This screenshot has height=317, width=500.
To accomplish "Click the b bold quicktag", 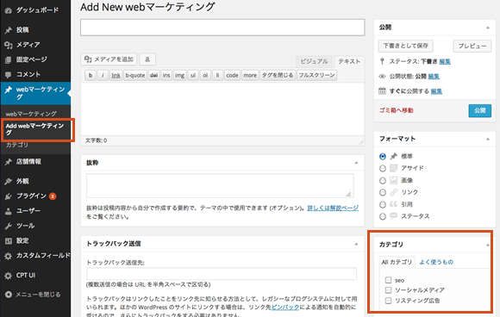I will 91,76.
